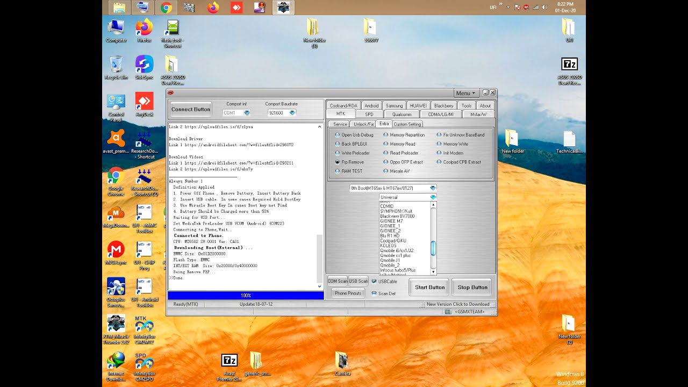The width and height of the screenshot is (688, 387).
Task: Switch to the SPD tab
Action: (369, 114)
